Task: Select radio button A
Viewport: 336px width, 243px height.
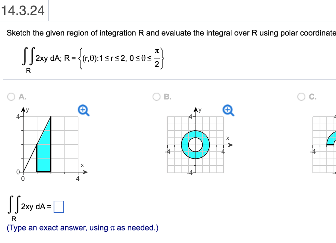Action: (x=11, y=97)
